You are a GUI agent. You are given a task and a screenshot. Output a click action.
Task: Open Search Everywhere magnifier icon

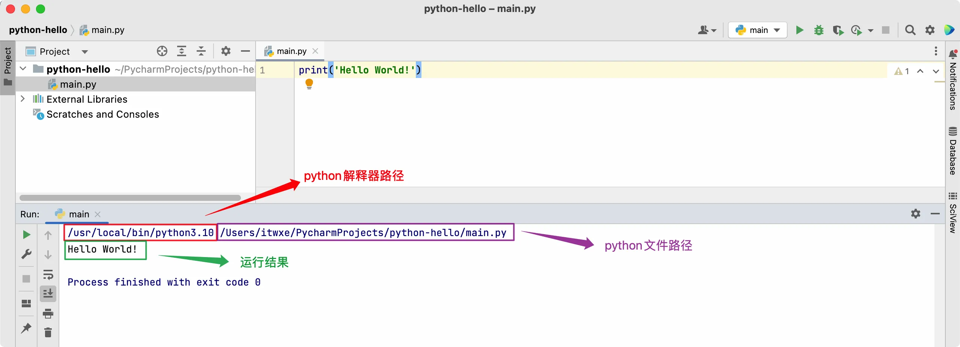(910, 30)
